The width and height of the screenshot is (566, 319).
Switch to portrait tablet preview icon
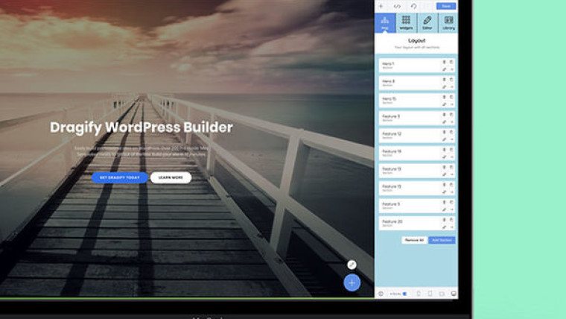coord(430,294)
